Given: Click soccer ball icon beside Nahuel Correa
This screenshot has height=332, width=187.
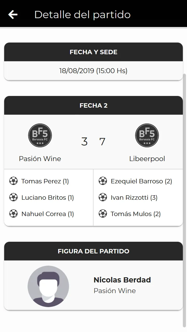Looking at the screenshot, I should click(x=14, y=213).
